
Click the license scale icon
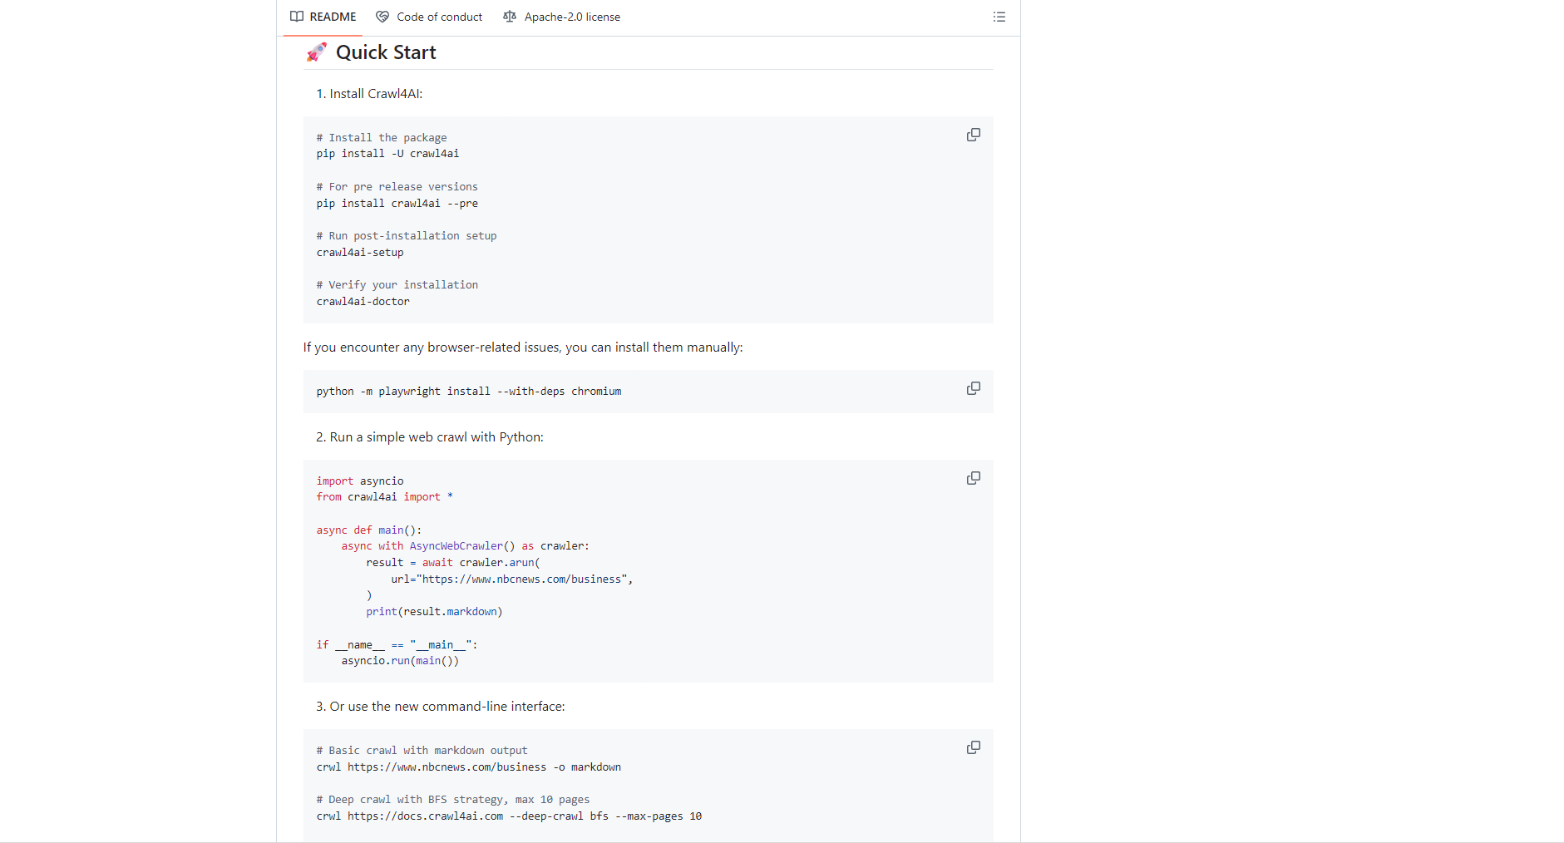510,17
